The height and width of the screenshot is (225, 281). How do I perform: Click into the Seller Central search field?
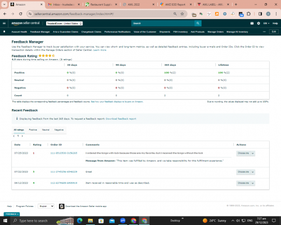pyautogui.click(x=163, y=23)
